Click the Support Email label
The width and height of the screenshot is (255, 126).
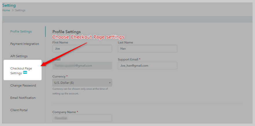129,59
